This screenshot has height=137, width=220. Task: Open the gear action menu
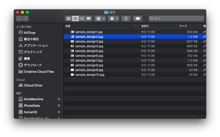(x=113, y=18)
